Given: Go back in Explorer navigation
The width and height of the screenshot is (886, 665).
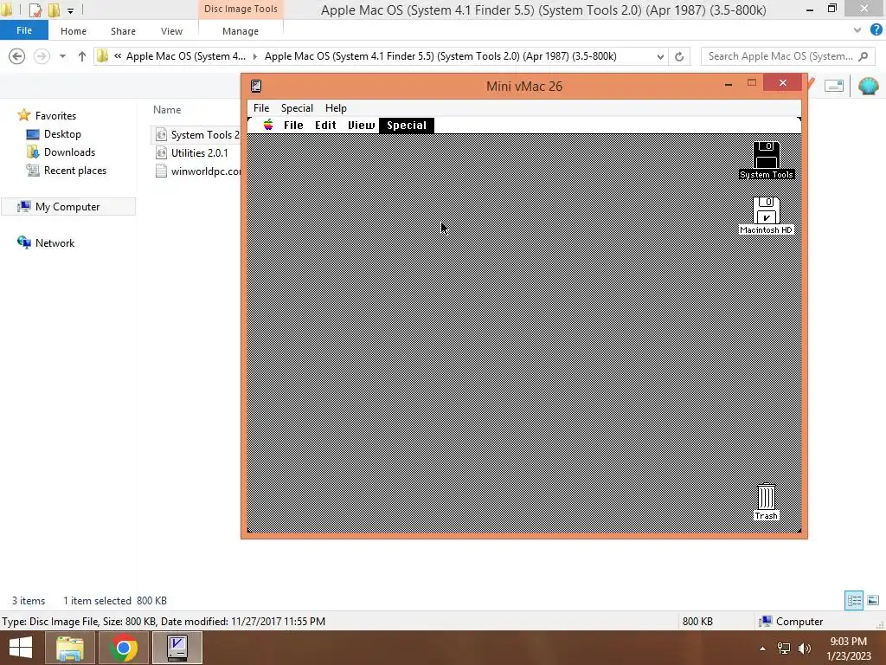Looking at the screenshot, I should tap(17, 56).
